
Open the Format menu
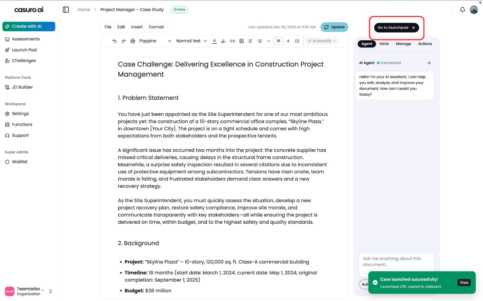click(x=156, y=27)
